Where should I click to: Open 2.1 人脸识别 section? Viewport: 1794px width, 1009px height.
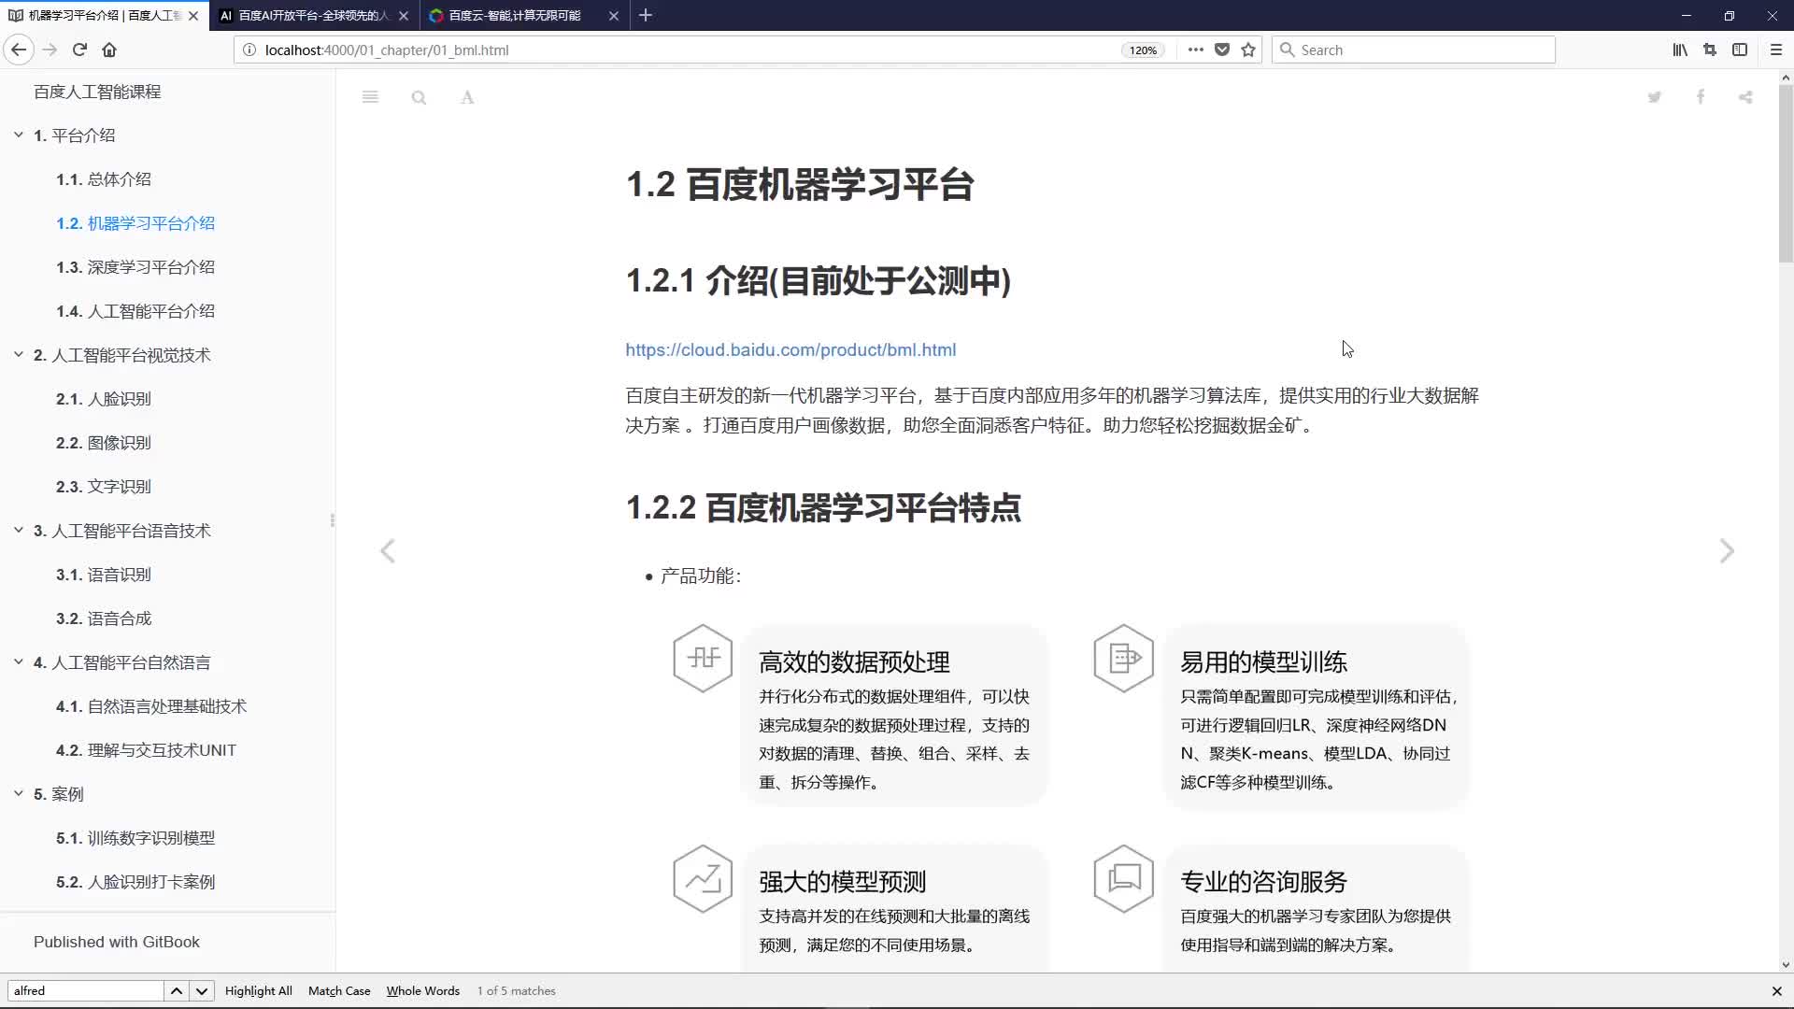tap(103, 399)
